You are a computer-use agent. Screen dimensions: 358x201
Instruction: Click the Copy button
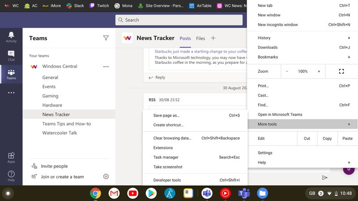click(x=327, y=138)
